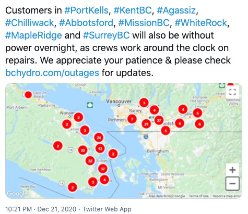Click the #Abbotsford hashtag
The height and width of the screenshot is (214, 248).
pos(86,23)
